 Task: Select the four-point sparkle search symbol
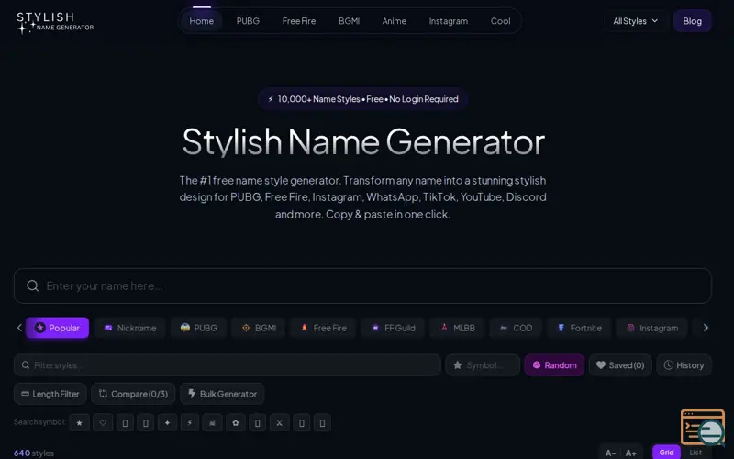(168, 423)
